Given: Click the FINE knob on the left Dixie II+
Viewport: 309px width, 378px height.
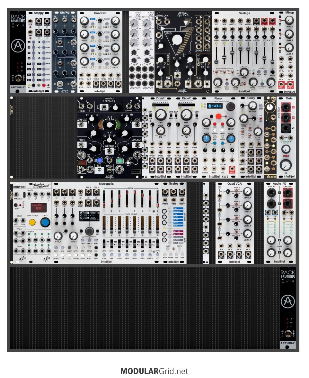Looking at the screenshot, I should (x=161, y=115).
